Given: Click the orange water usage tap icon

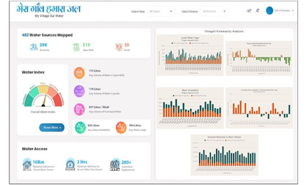Looking at the screenshot, I should pyautogui.click(x=121, y=127).
